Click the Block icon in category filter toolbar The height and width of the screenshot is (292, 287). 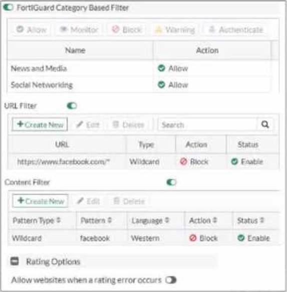[x=115, y=29]
